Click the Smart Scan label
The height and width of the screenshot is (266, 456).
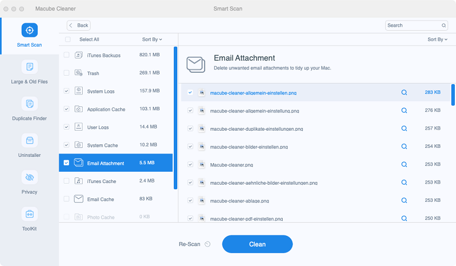[x=30, y=45]
